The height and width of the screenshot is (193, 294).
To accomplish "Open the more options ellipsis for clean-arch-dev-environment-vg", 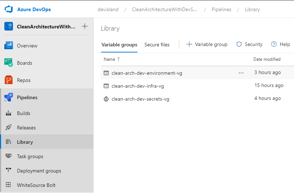I will 241,73.
